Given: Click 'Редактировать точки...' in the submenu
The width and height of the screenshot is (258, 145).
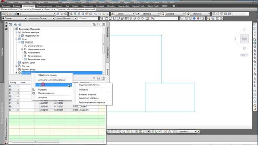Looking at the screenshot, I should (x=89, y=85).
